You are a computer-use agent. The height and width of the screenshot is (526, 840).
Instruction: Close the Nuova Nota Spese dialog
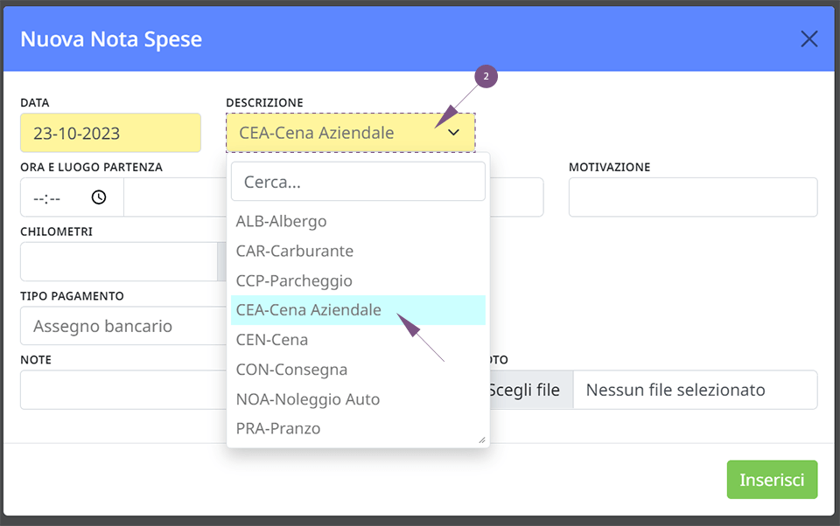(808, 38)
